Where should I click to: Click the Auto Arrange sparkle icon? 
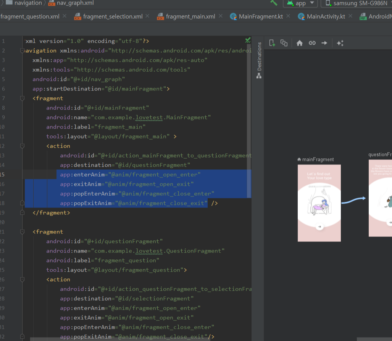pos(340,43)
